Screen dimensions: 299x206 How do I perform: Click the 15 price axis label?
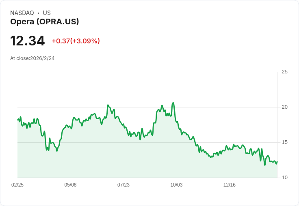284,142
